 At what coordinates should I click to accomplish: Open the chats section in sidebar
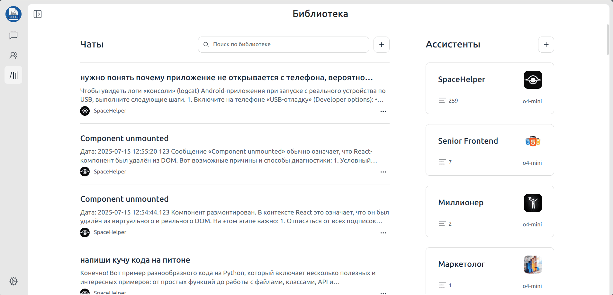[x=14, y=36]
